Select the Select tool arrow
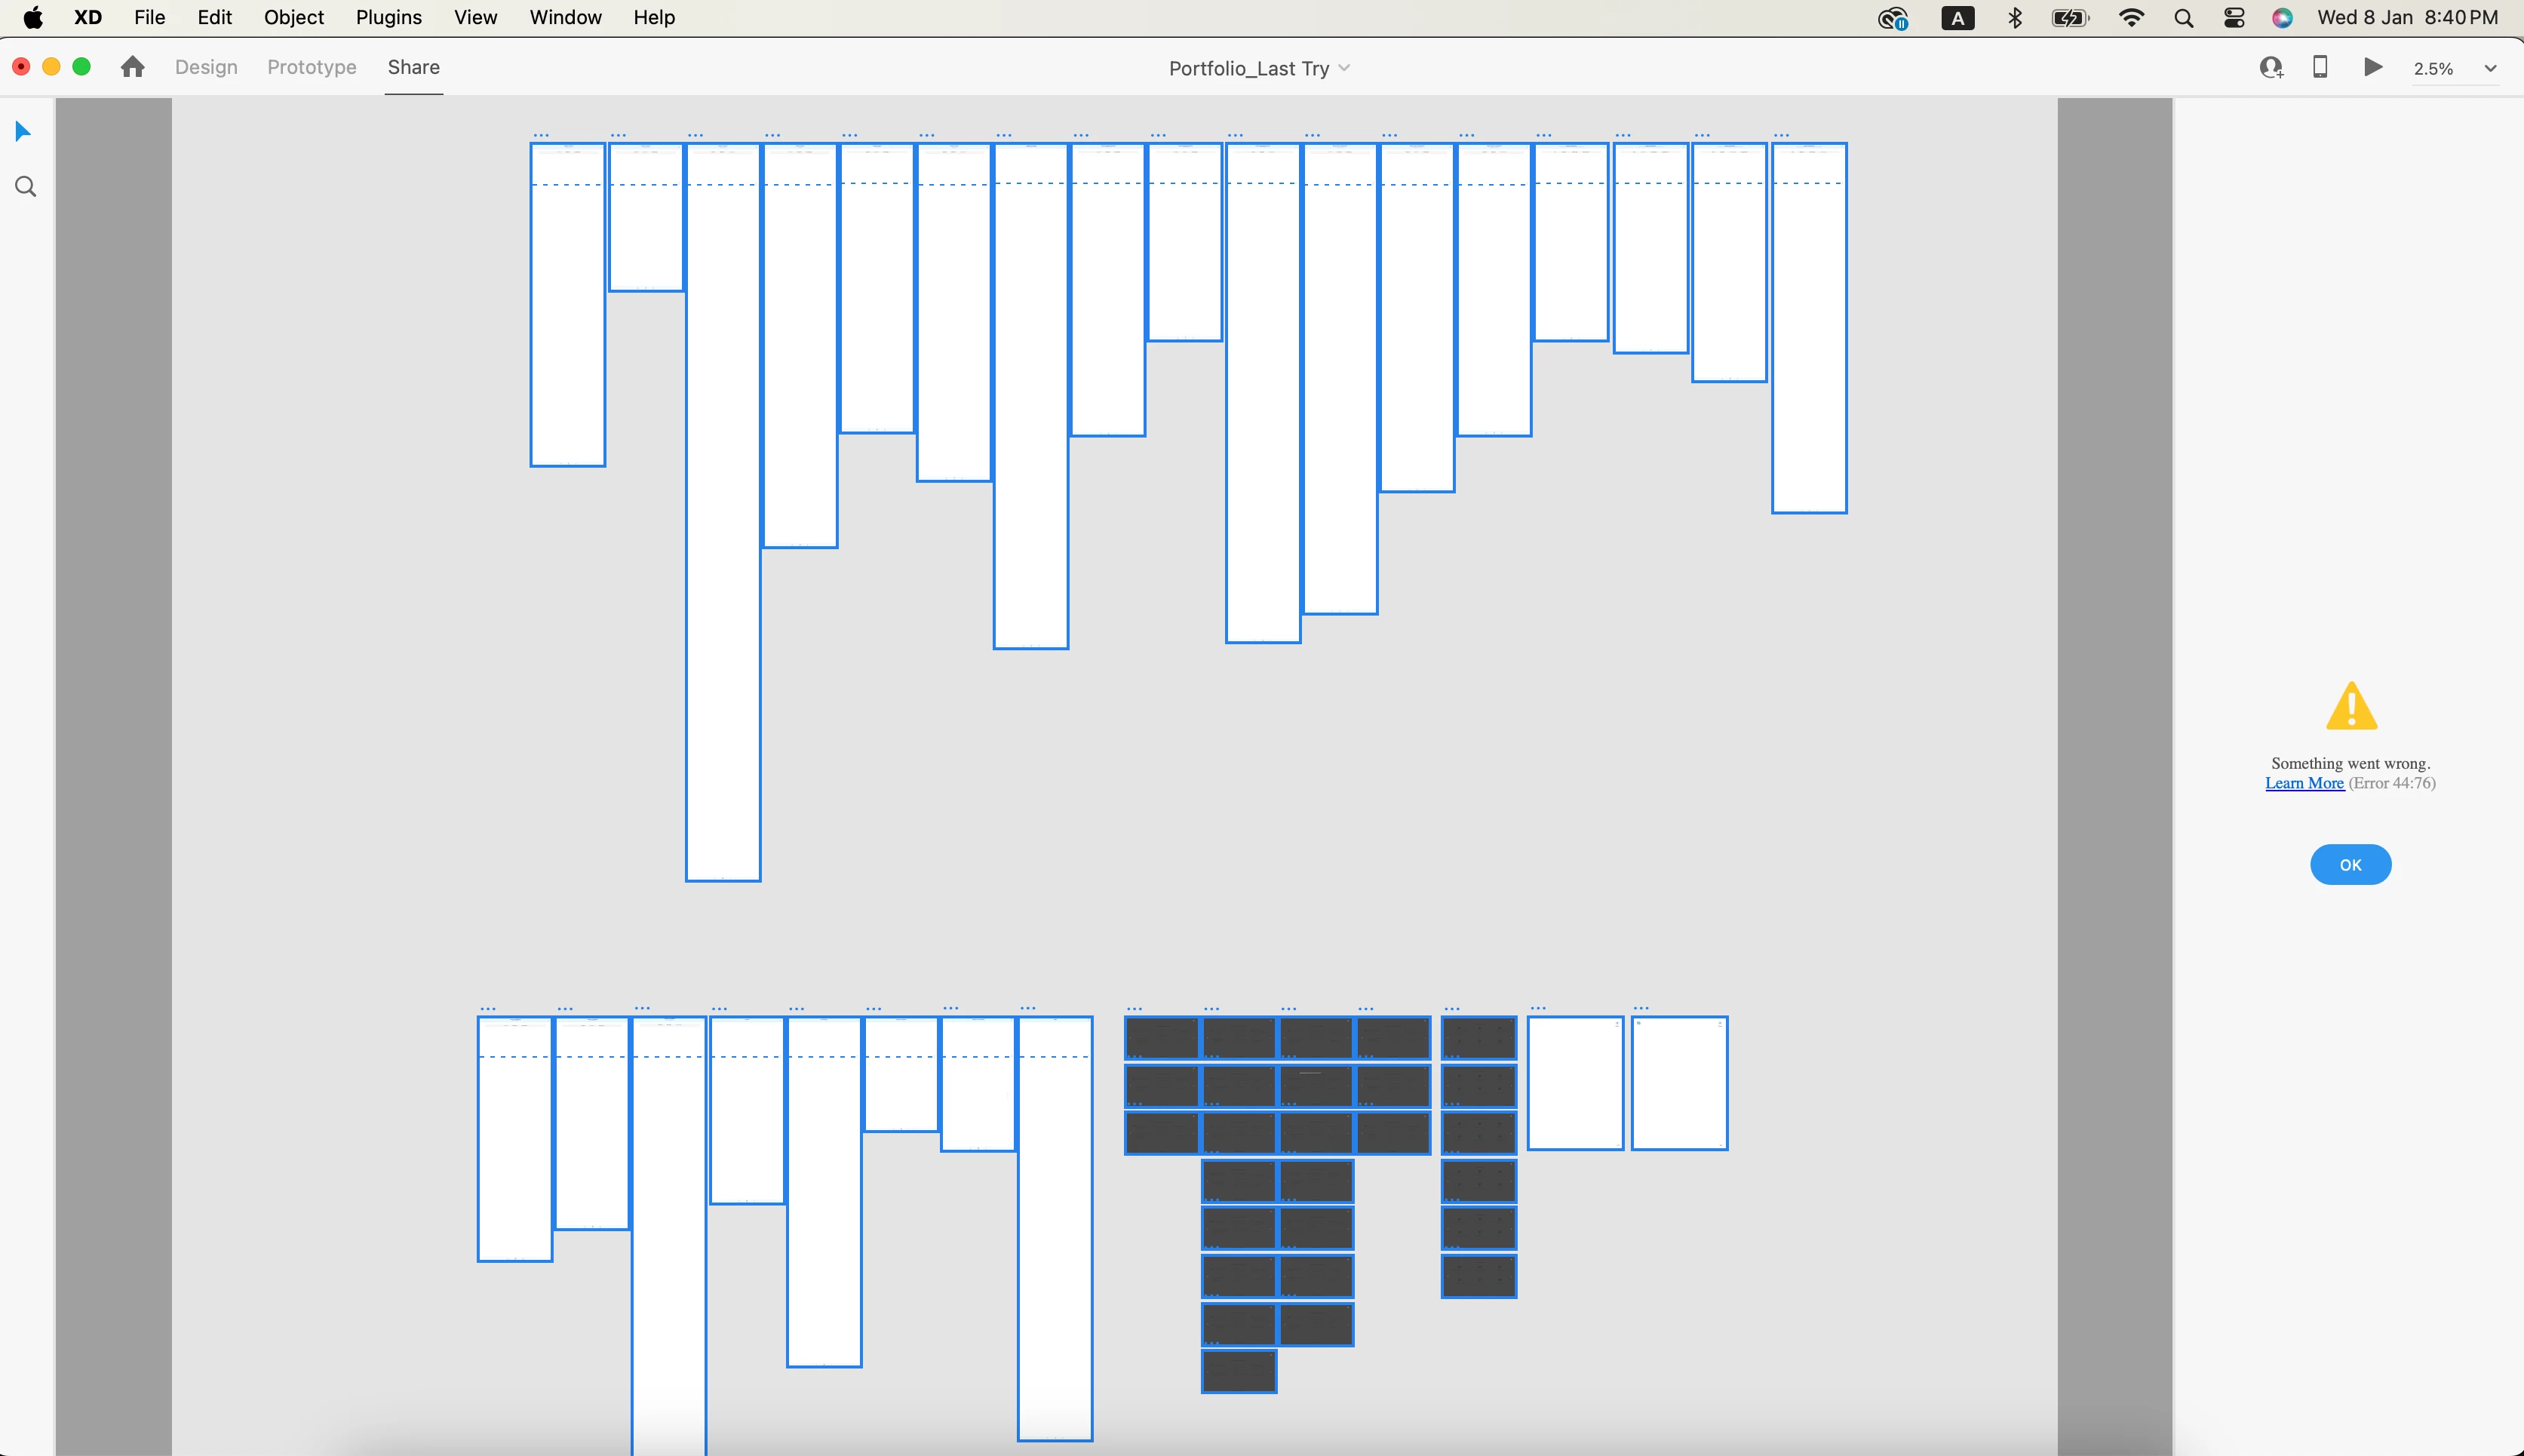The height and width of the screenshot is (1456, 2524). coord(23,131)
